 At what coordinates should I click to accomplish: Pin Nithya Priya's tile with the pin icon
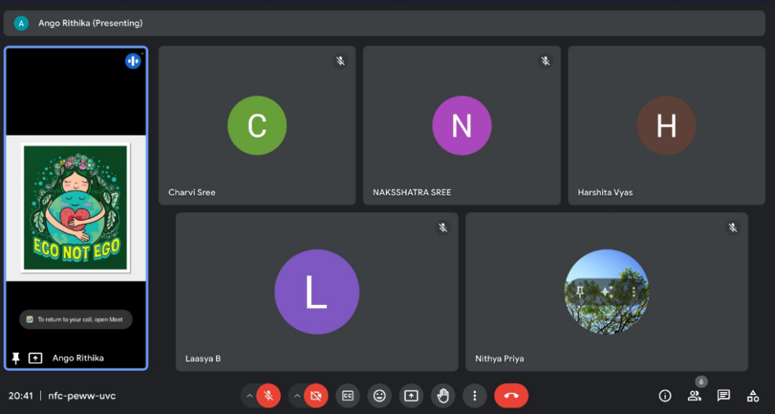click(580, 291)
